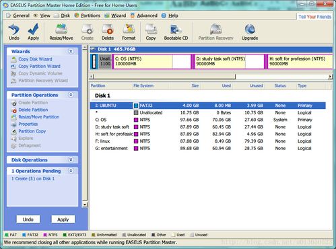This screenshot has height=249, width=336.
Task: Click the Copy Disk Wizard link
Action: click(35, 59)
